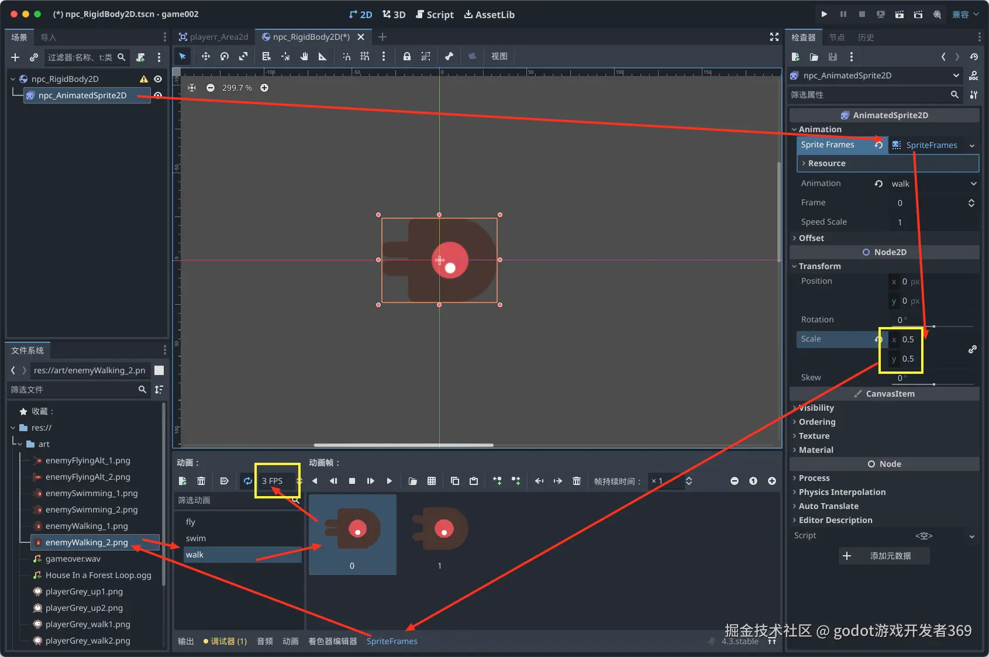Play the walk animation forward
Image resolution: width=989 pixels, height=657 pixels.
point(390,481)
